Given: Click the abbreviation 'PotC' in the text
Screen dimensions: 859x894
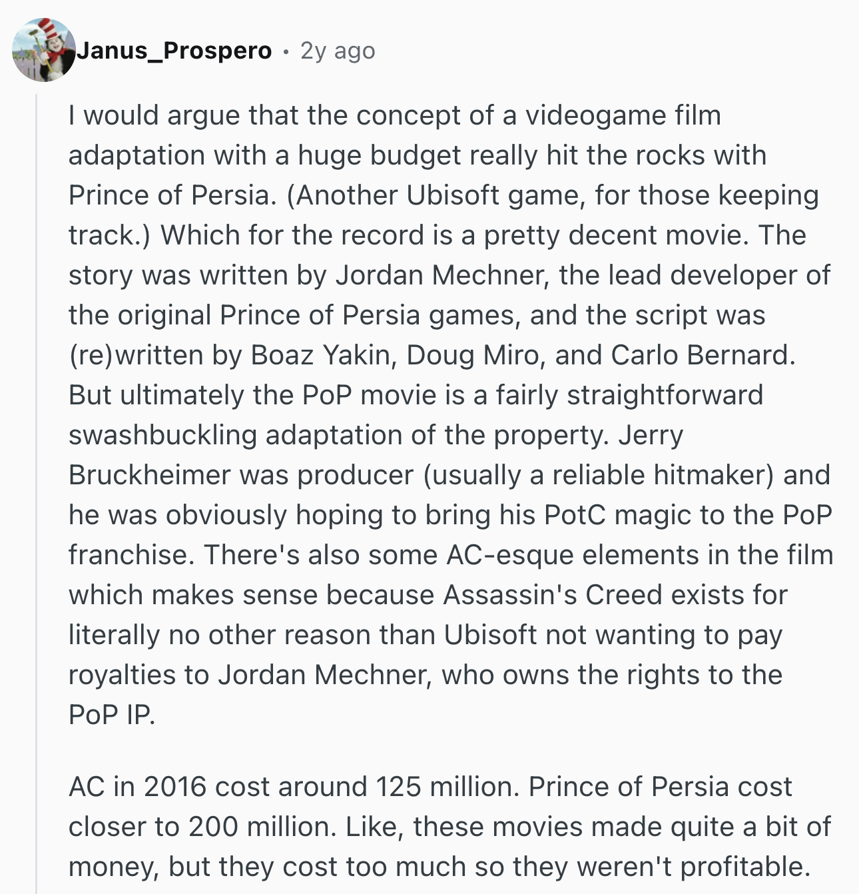Looking at the screenshot, I should pyautogui.click(x=575, y=515).
